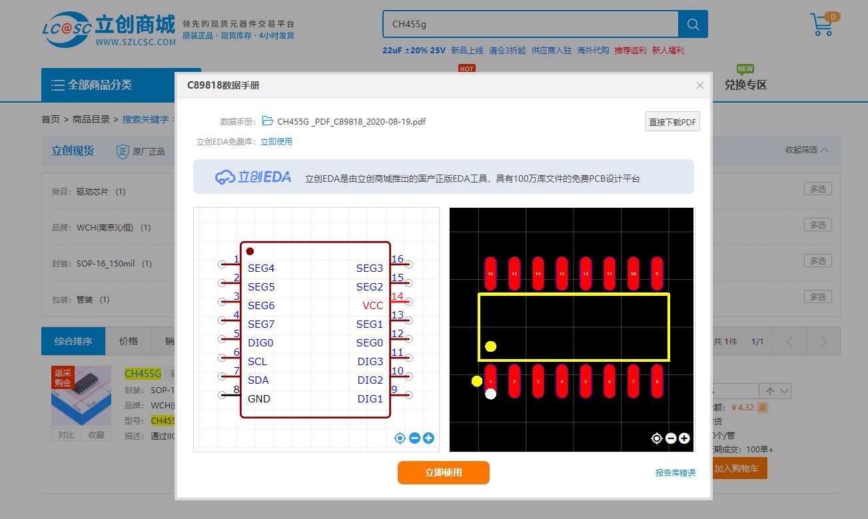This screenshot has width=868, height=519.
Task: Click 多选 for 类目 row
Action: click(818, 189)
